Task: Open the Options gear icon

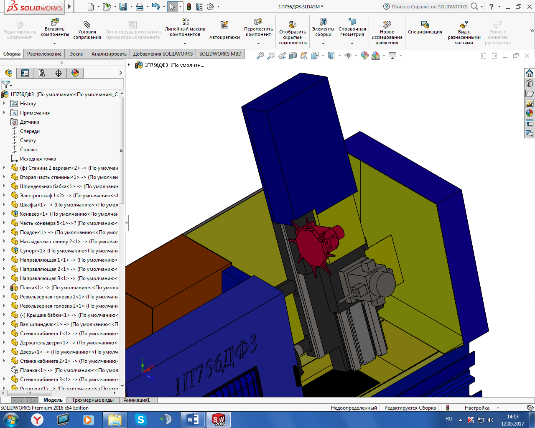Action: (210, 7)
